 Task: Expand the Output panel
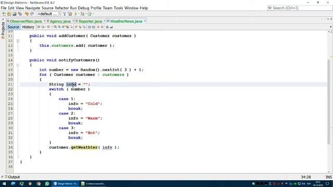coord(12,177)
